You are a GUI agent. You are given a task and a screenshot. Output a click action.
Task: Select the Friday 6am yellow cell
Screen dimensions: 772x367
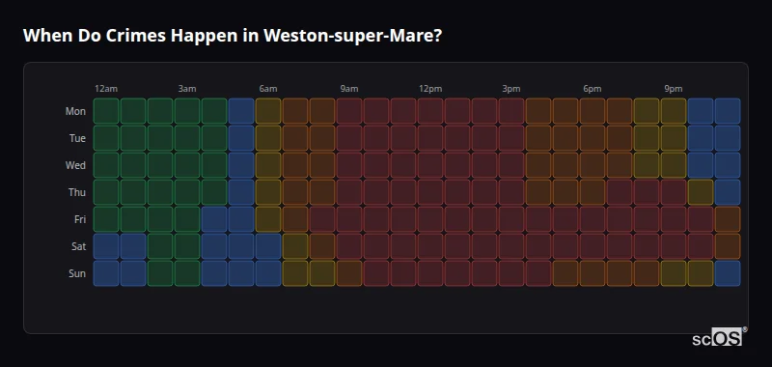(268, 219)
